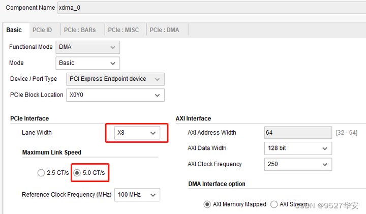
Task: Switch to the PCIe ID tab
Action: [42, 30]
